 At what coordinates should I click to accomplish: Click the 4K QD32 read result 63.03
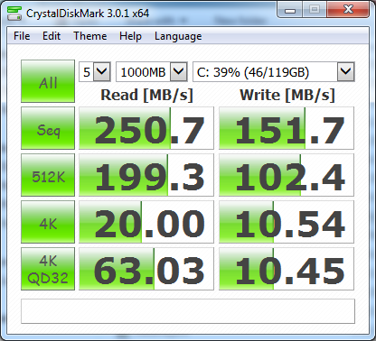click(146, 269)
